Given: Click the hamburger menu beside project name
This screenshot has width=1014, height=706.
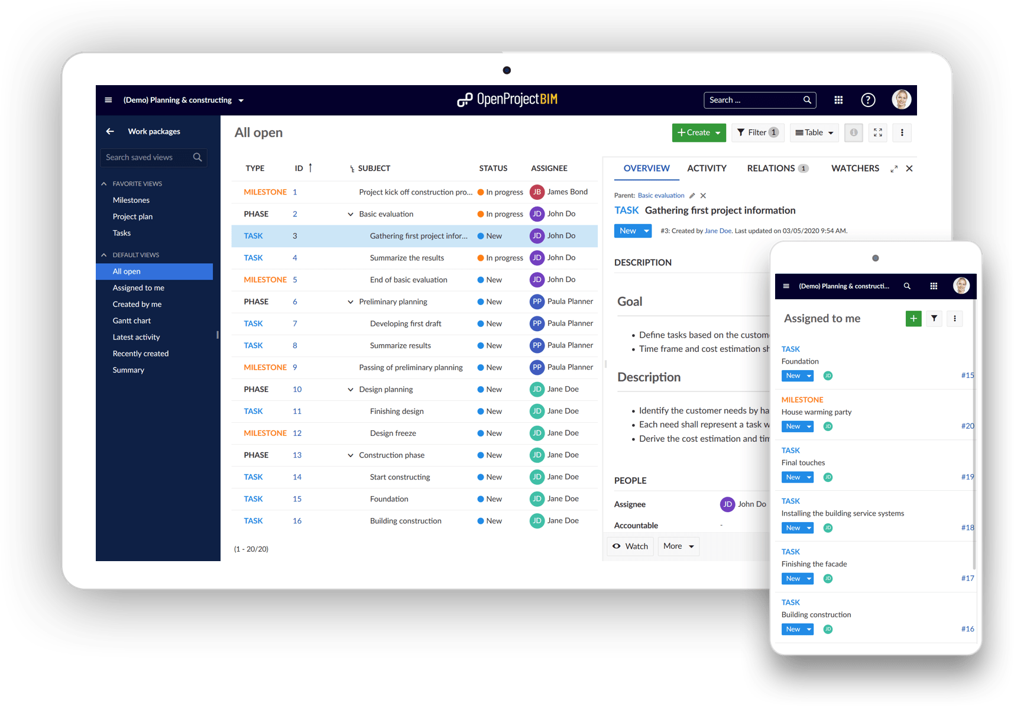Looking at the screenshot, I should pyautogui.click(x=108, y=100).
